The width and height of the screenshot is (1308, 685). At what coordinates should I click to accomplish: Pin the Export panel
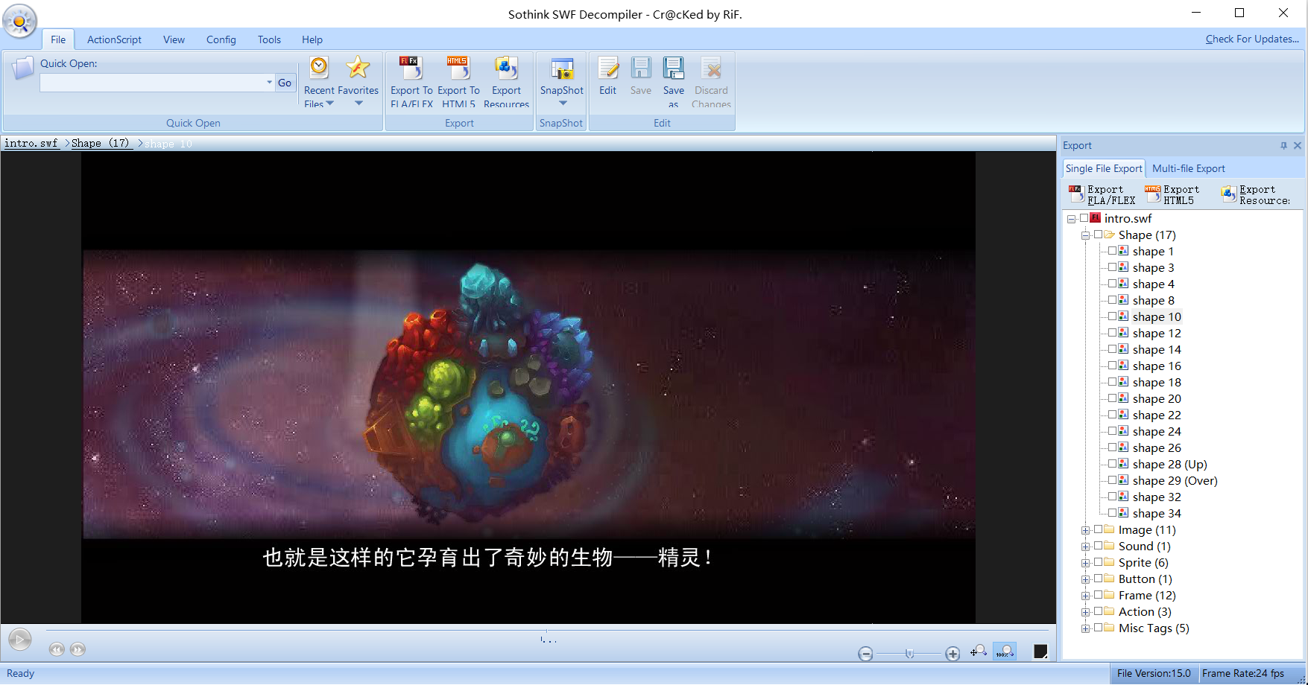[1283, 146]
